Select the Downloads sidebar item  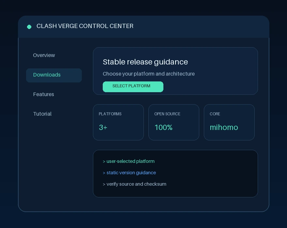coord(54,75)
